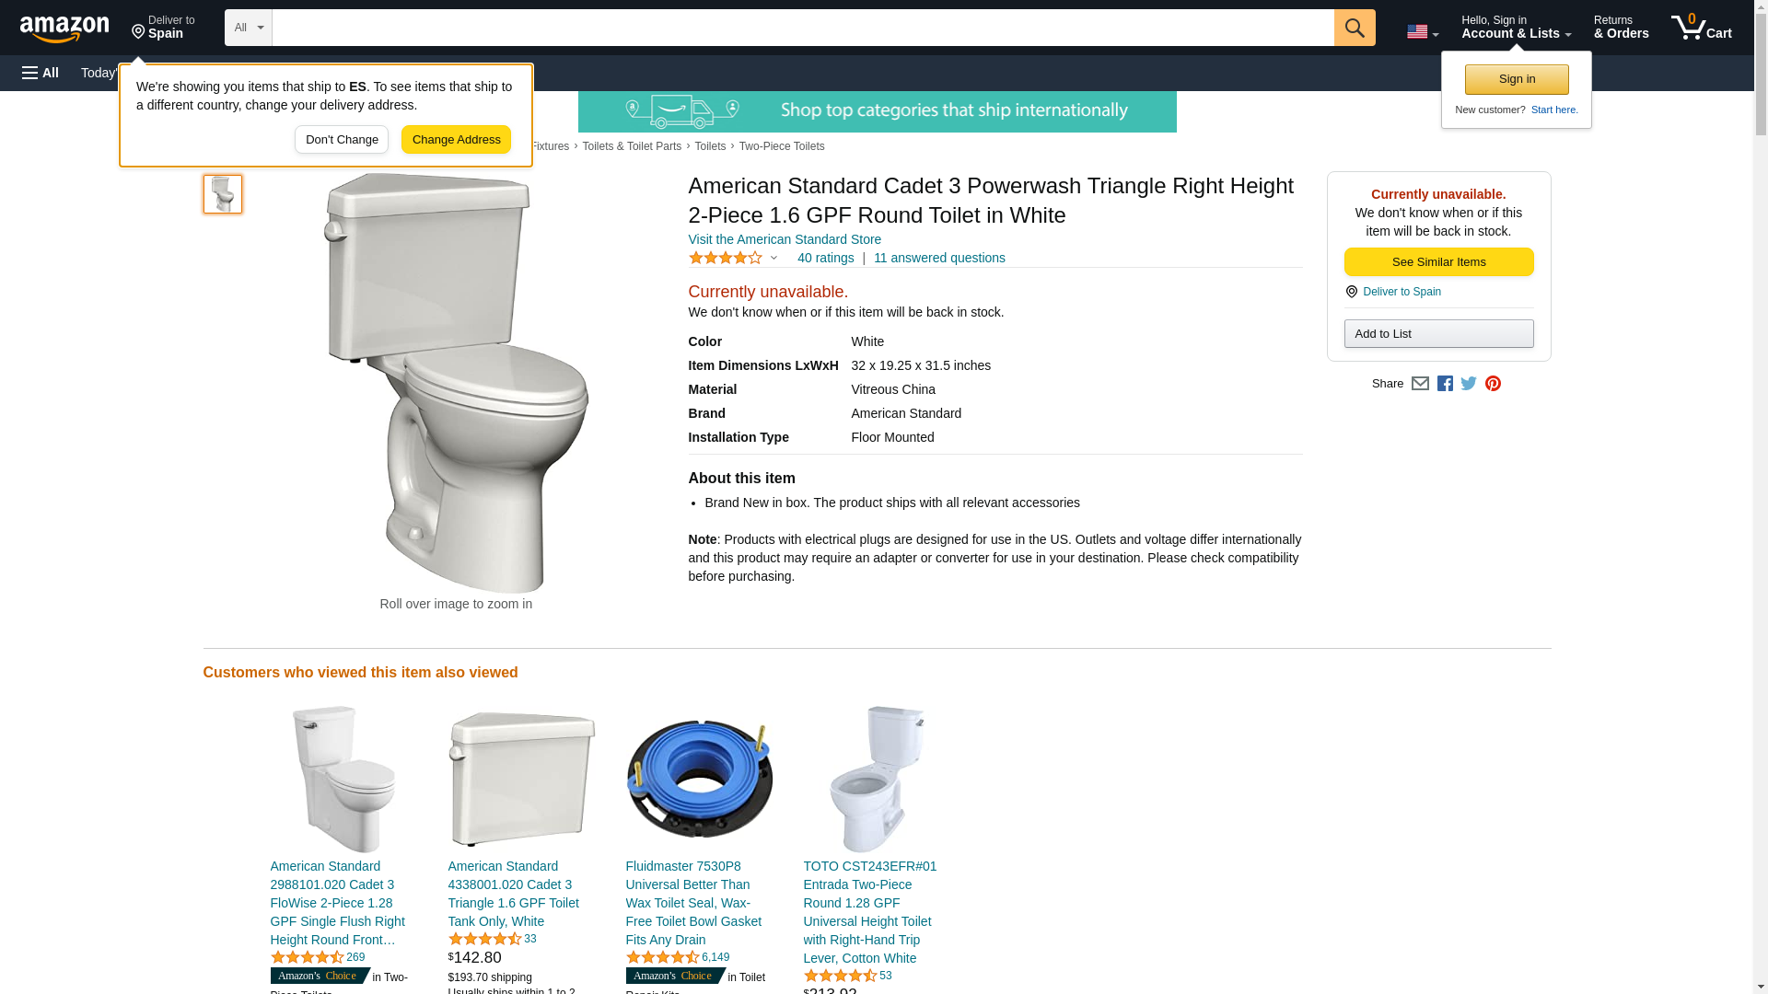Viewport: 1768px width, 994px height.
Task: Share via email envelope icon
Action: click(x=1420, y=384)
